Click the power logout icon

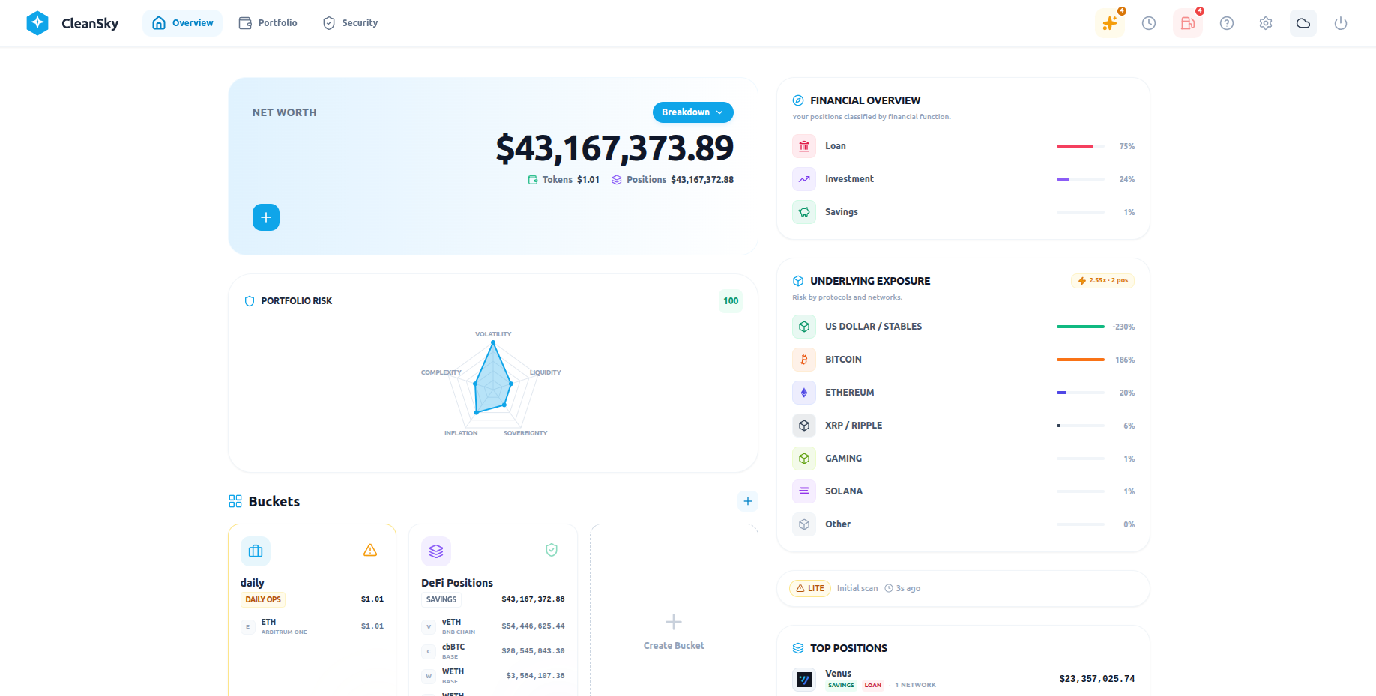tap(1340, 23)
